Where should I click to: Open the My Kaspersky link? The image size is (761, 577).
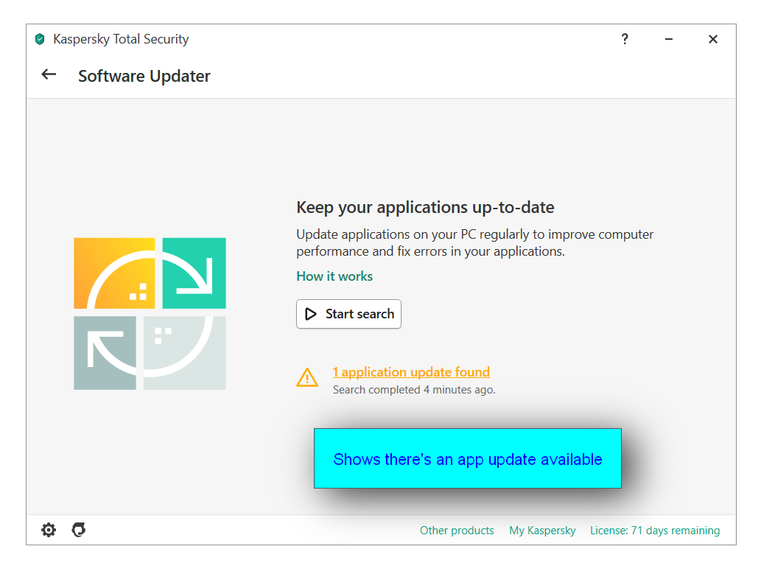tap(542, 531)
